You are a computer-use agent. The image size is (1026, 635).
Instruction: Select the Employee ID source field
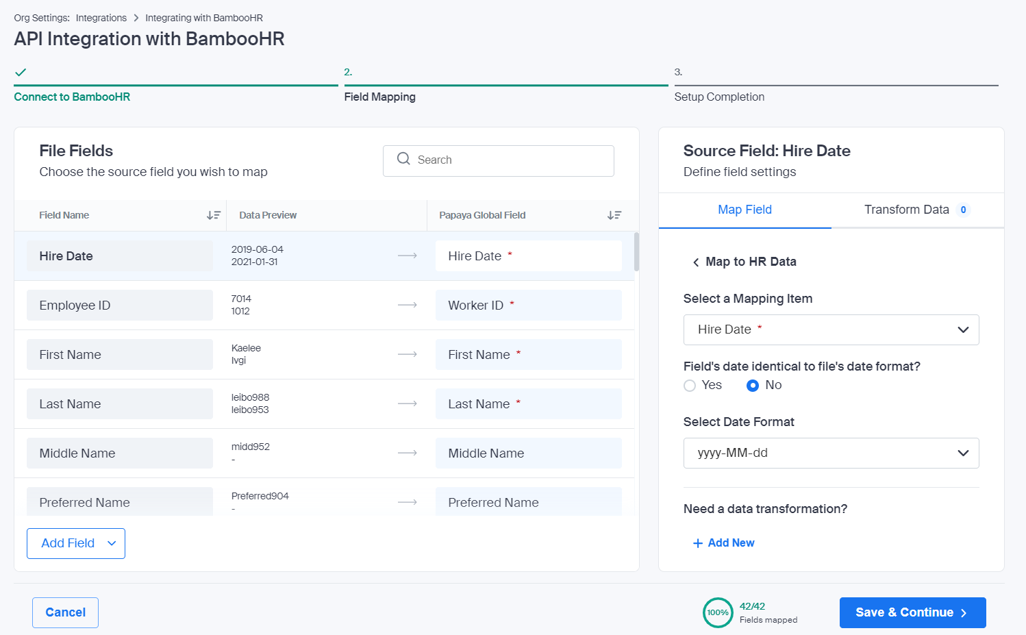(120, 305)
